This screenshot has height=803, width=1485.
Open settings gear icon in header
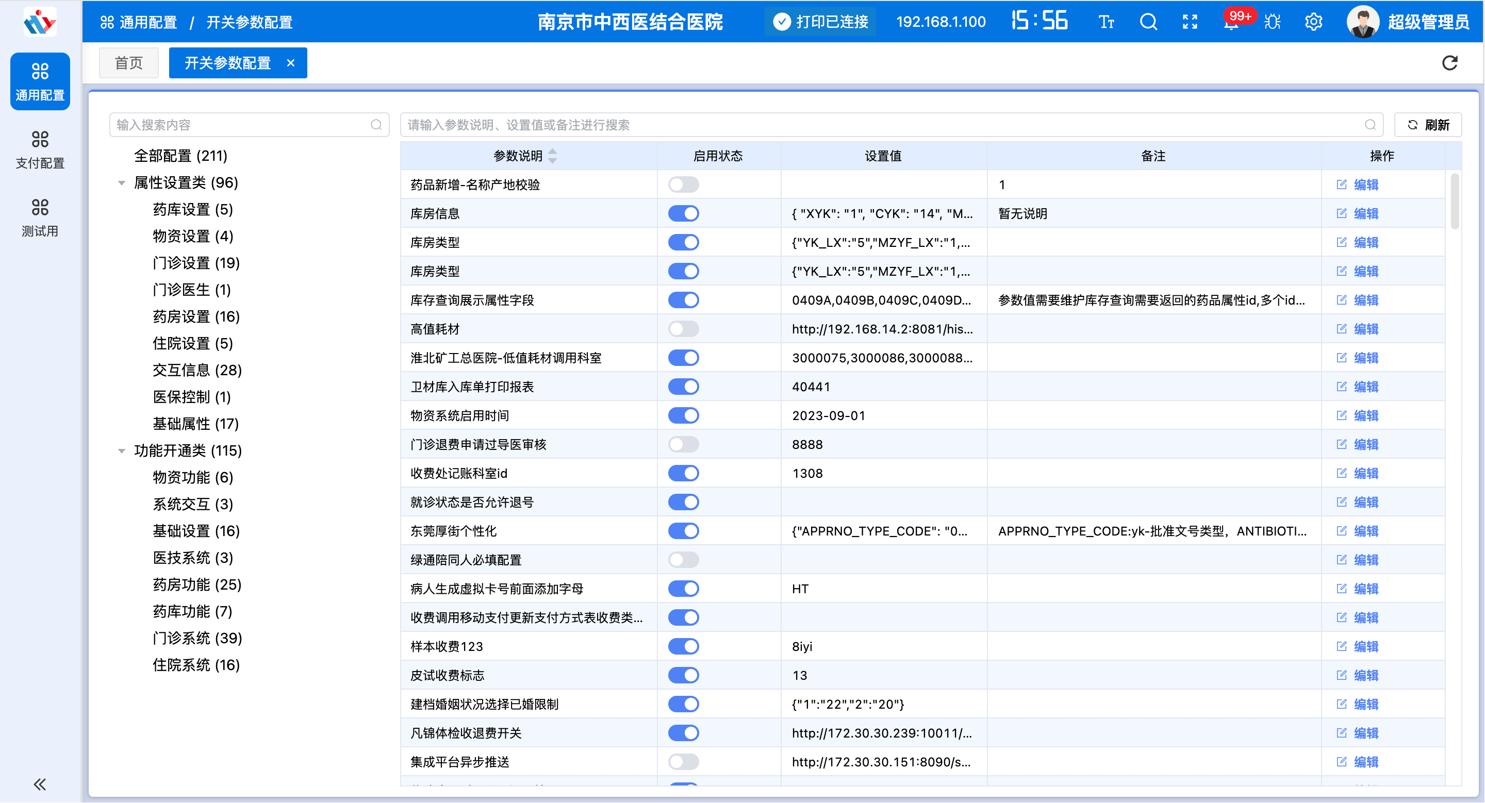pyautogui.click(x=1313, y=22)
